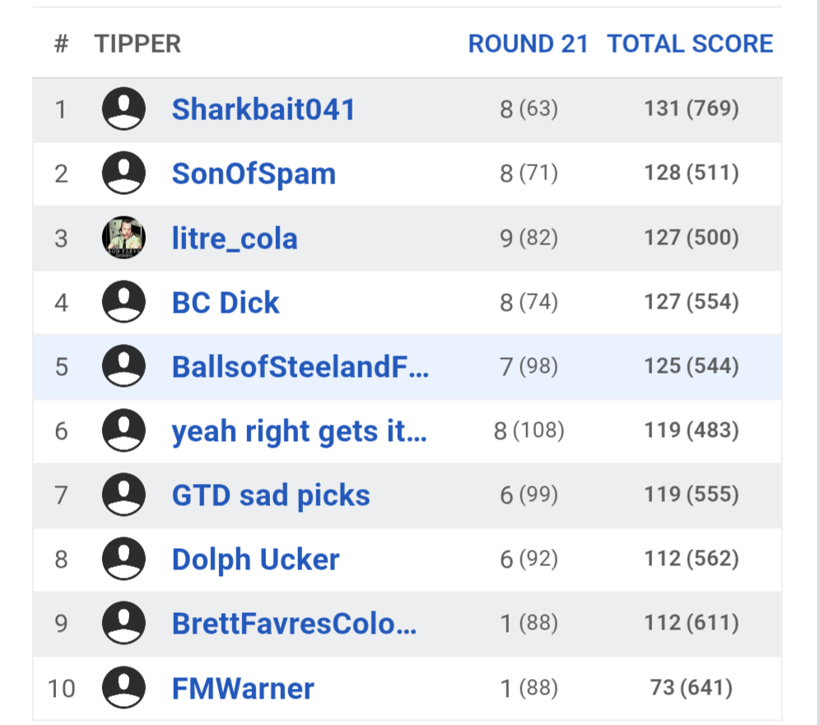Click the TIPPER column header
The width and height of the screenshot is (820, 725).
(x=137, y=44)
